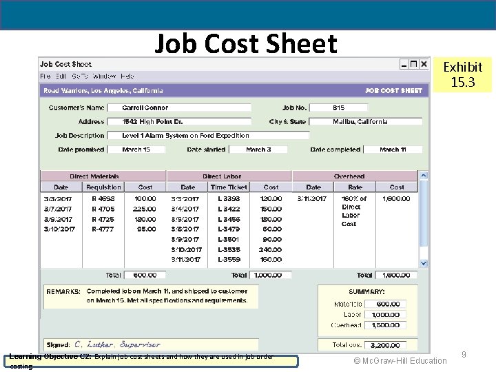Click the Time Ticket column header
Screen dimensions: 496x372
click(229, 187)
